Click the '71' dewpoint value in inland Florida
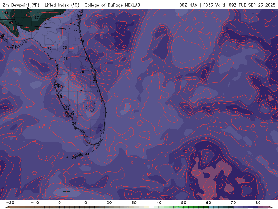This screenshot has width=278, height=209. coord(82,91)
